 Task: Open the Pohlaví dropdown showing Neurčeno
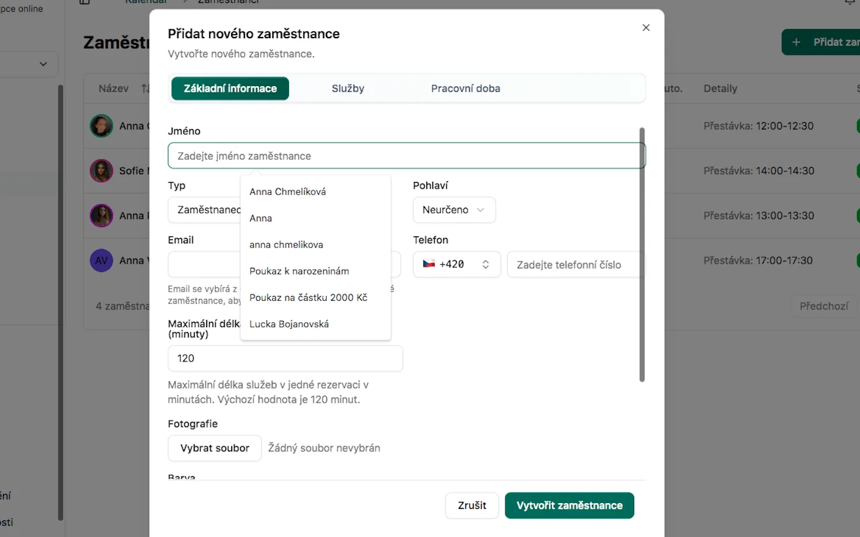coord(454,210)
